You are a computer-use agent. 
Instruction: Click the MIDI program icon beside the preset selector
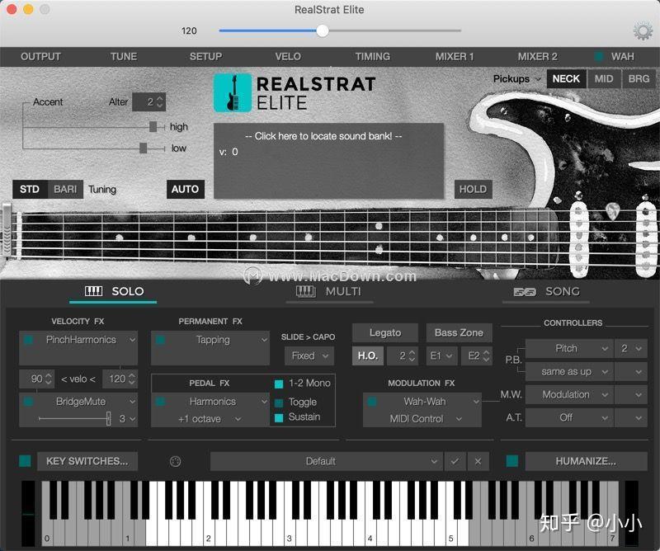click(x=173, y=462)
